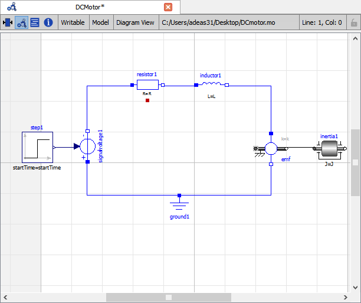Switch to Icon View
This screenshot has height=303, width=361.
(8, 22)
